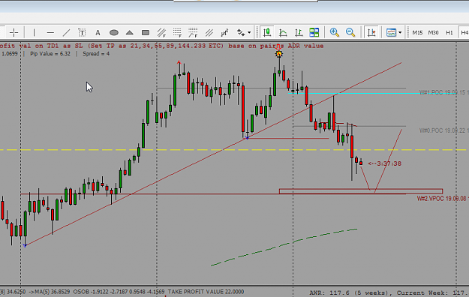Select the Triangle shape tool
The width and height of the screenshot is (469, 297).
[130, 32]
